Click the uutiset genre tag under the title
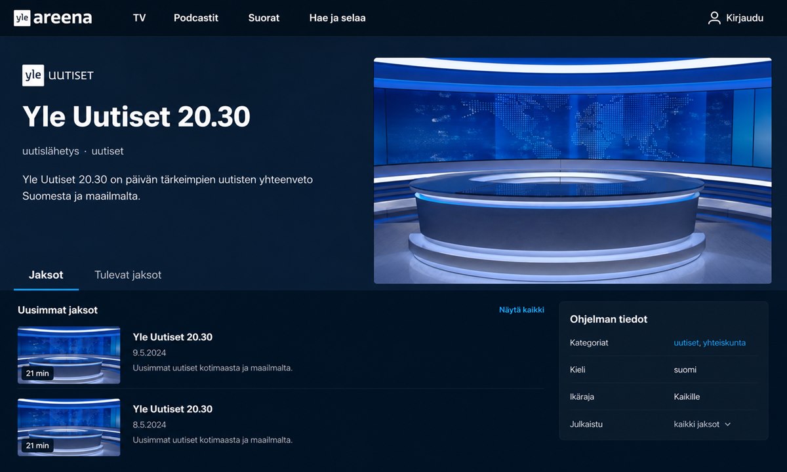Viewport: 787px width, 472px height. tap(108, 151)
